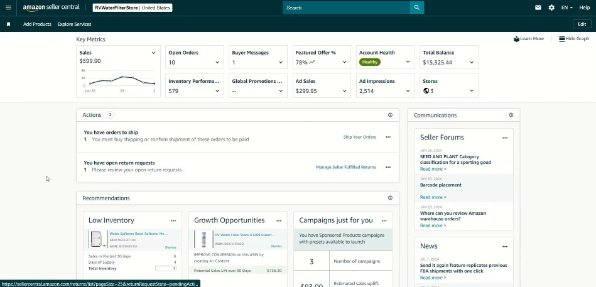The width and height of the screenshot is (596, 287).
Task: Click the Learn More book icon
Action: pyautogui.click(x=516, y=39)
